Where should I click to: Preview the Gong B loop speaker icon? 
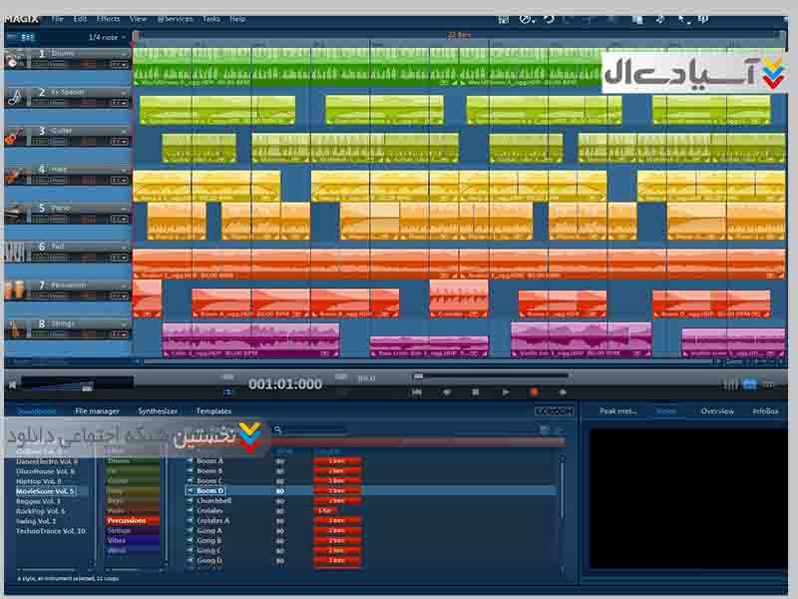coord(190,540)
